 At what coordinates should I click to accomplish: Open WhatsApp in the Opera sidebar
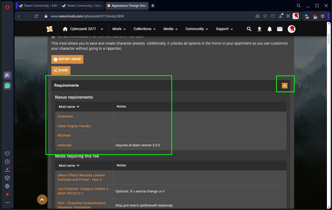[7, 86]
